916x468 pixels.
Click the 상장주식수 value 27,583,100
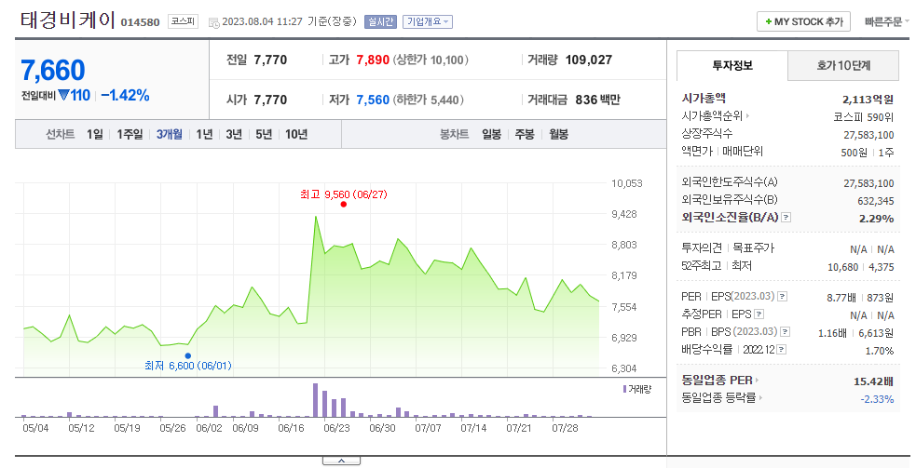[x=868, y=135]
